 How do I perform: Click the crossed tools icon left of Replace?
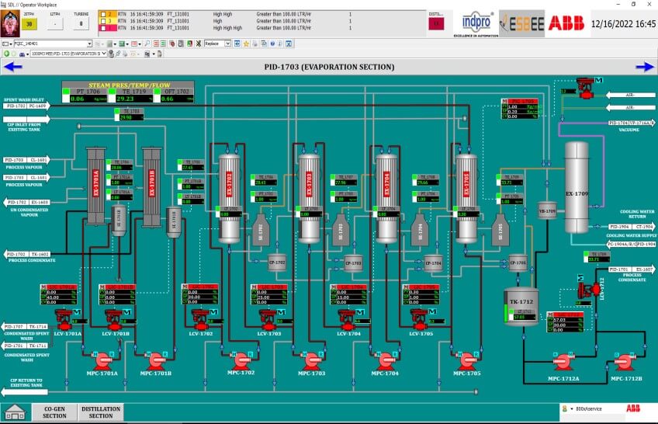click(199, 43)
